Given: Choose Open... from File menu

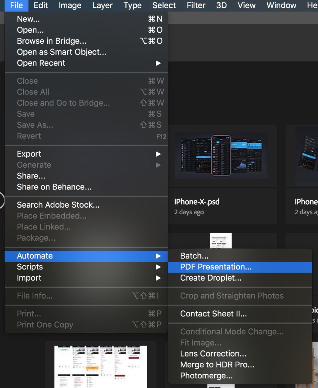Looking at the screenshot, I should click(x=86, y=30).
